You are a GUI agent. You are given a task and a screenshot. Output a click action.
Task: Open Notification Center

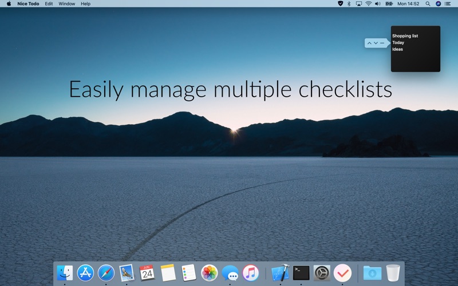448,4
